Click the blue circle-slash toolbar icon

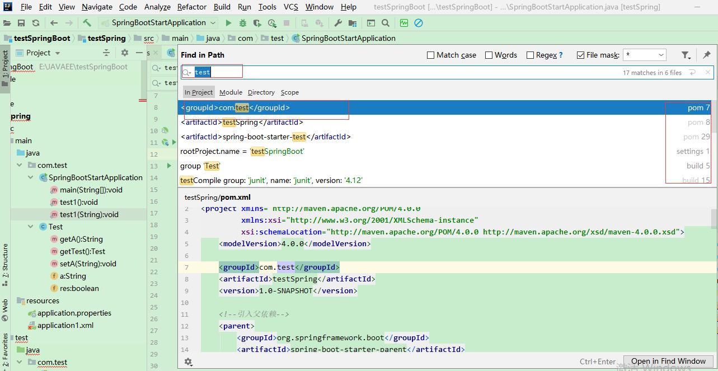(x=419, y=23)
